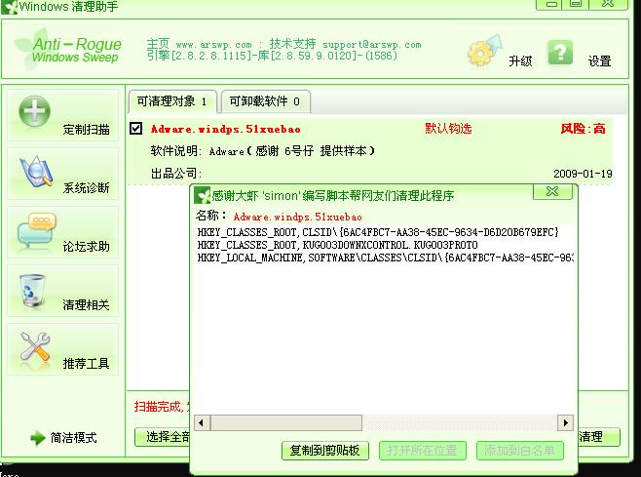Open cleanup related recycle bin icon

(x=32, y=290)
